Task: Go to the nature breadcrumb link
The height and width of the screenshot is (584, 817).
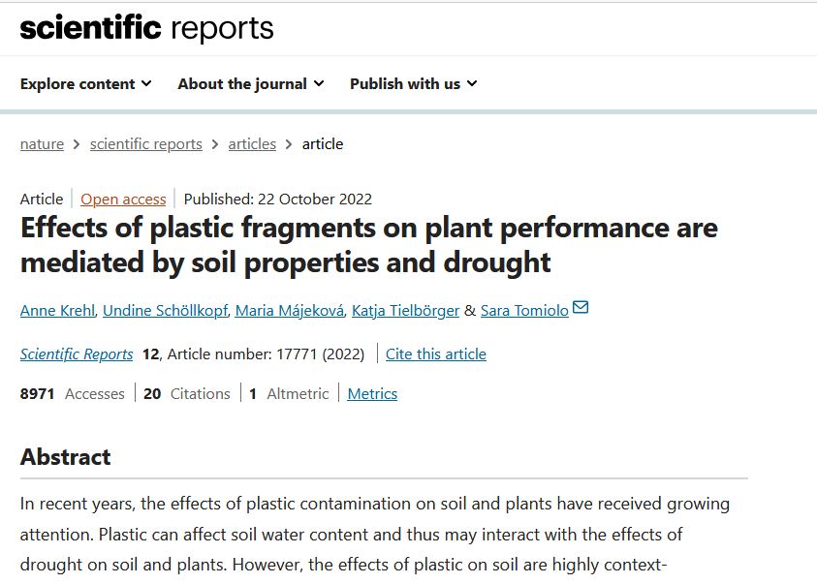Action: [42, 144]
